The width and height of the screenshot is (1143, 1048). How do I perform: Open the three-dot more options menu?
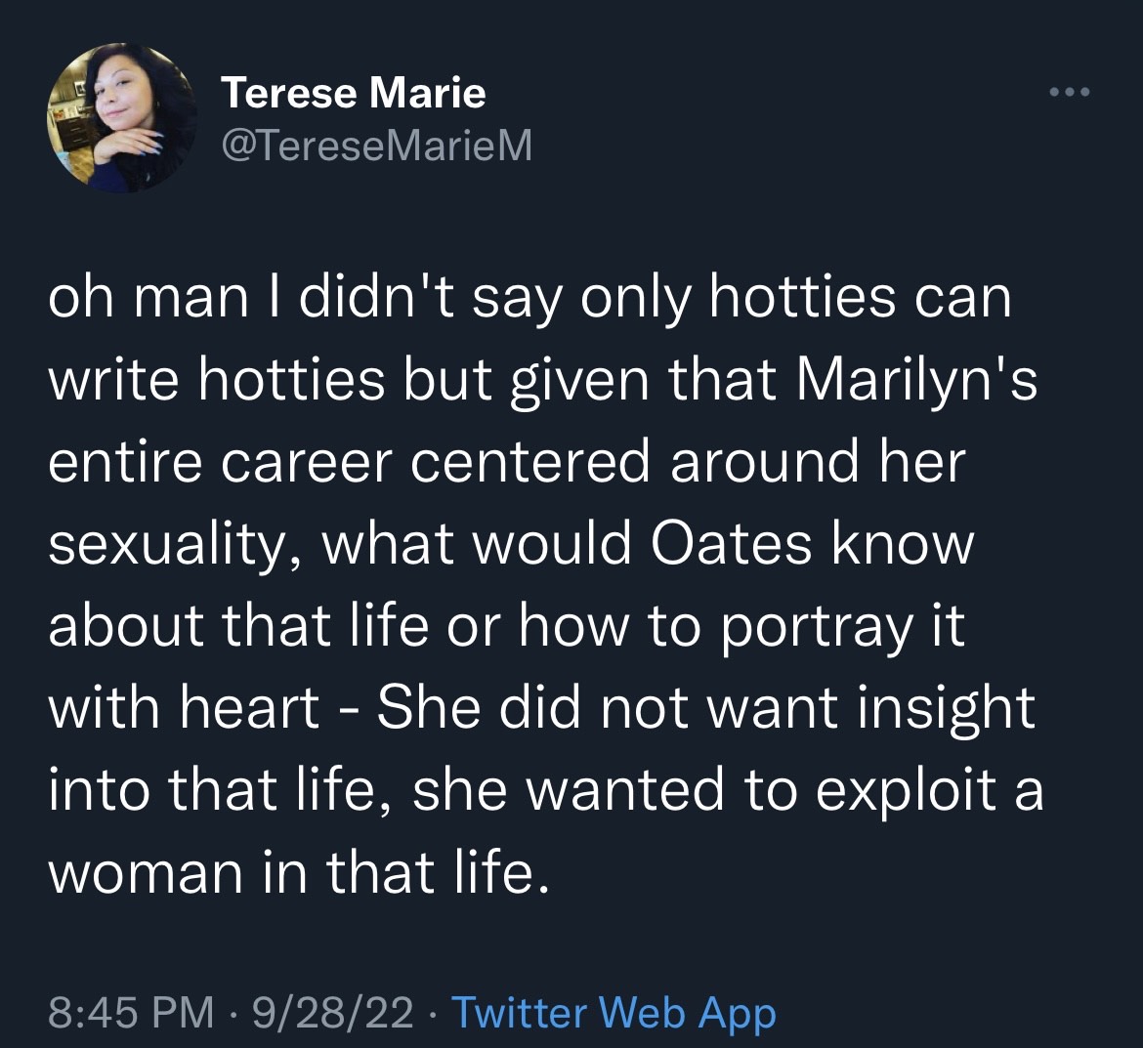click(1068, 94)
